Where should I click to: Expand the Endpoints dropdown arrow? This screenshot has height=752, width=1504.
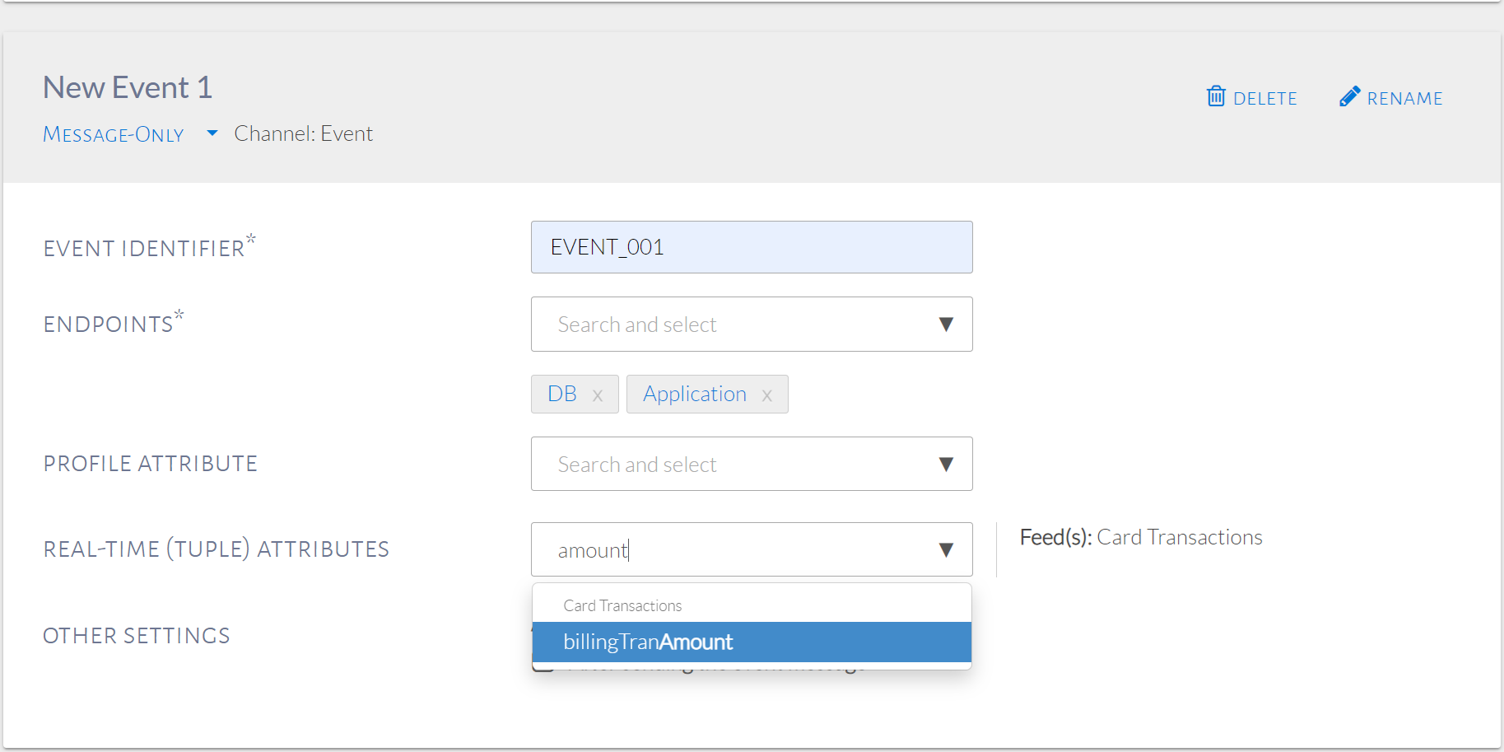coord(946,325)
